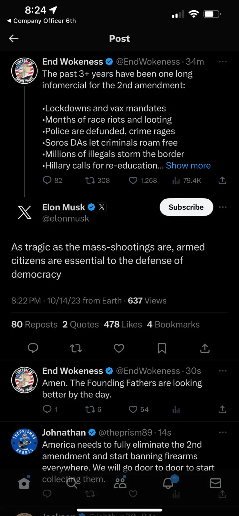Repost Elon Musk's post
Screen dimensions: 239x516
point(76,348)
